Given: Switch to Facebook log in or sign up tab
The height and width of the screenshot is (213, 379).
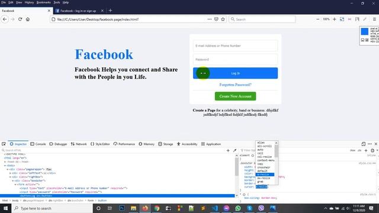Looking at the screenshot, I should tap(78, 11).
